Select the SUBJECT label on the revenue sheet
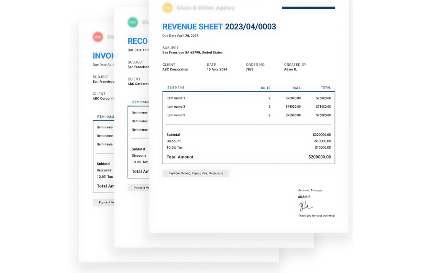The image size is (421, 273). click(x=170, y=48)
